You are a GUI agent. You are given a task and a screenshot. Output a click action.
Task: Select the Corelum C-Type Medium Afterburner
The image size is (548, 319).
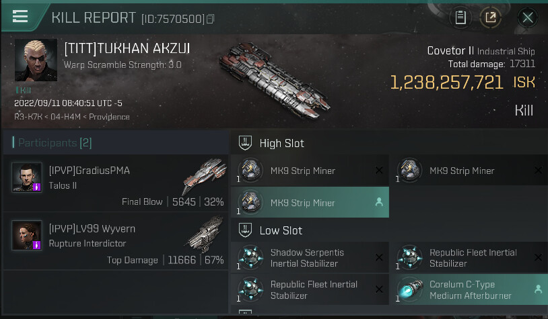(x=469, y=289)
